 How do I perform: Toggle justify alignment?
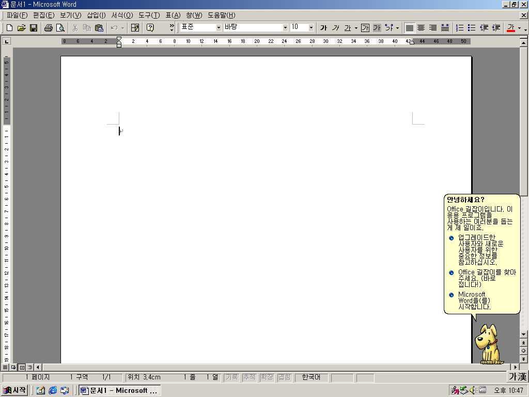(x=409, y=28)
